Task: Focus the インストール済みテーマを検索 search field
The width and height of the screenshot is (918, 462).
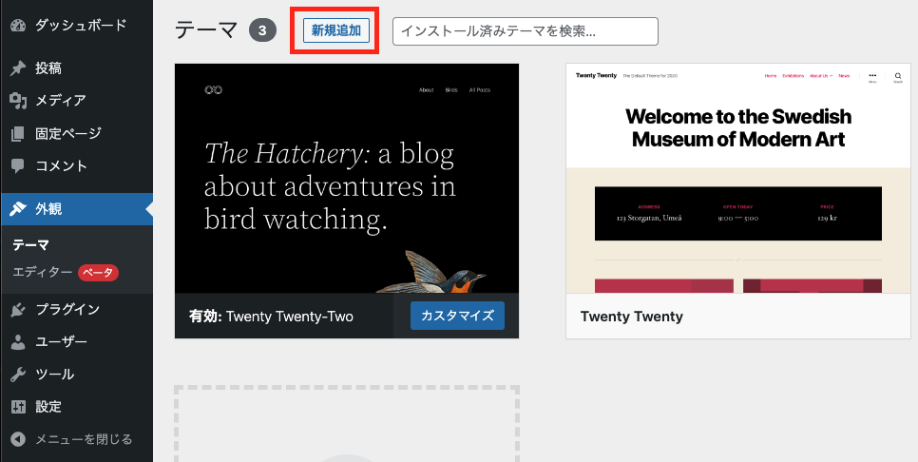Action: coord(526,31)
